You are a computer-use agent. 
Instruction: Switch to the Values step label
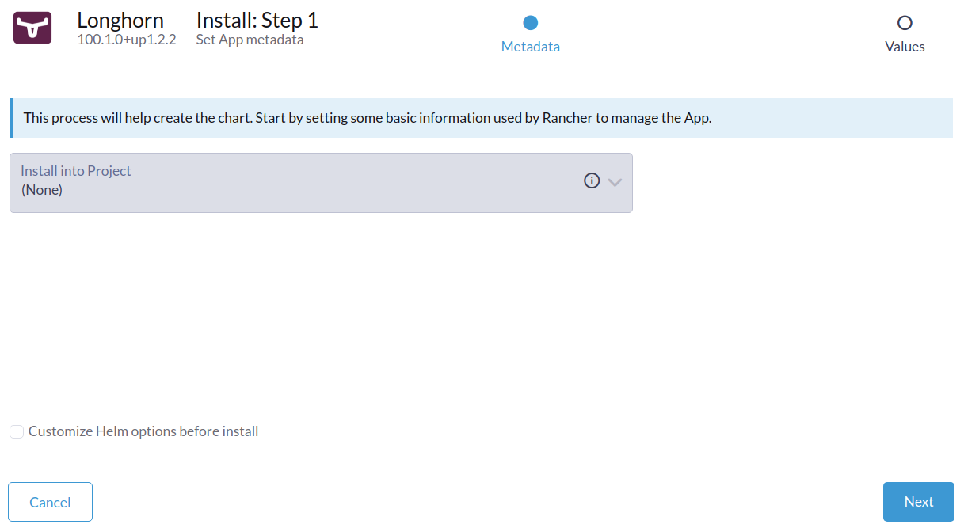[905, 47]
